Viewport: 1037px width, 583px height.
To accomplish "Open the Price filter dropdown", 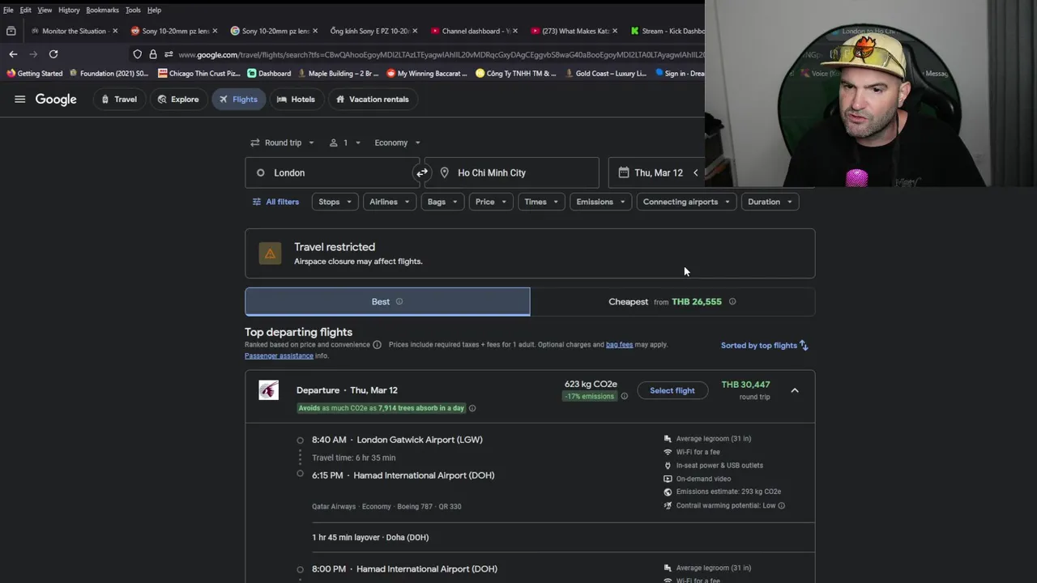I will (x=491, y=202).
